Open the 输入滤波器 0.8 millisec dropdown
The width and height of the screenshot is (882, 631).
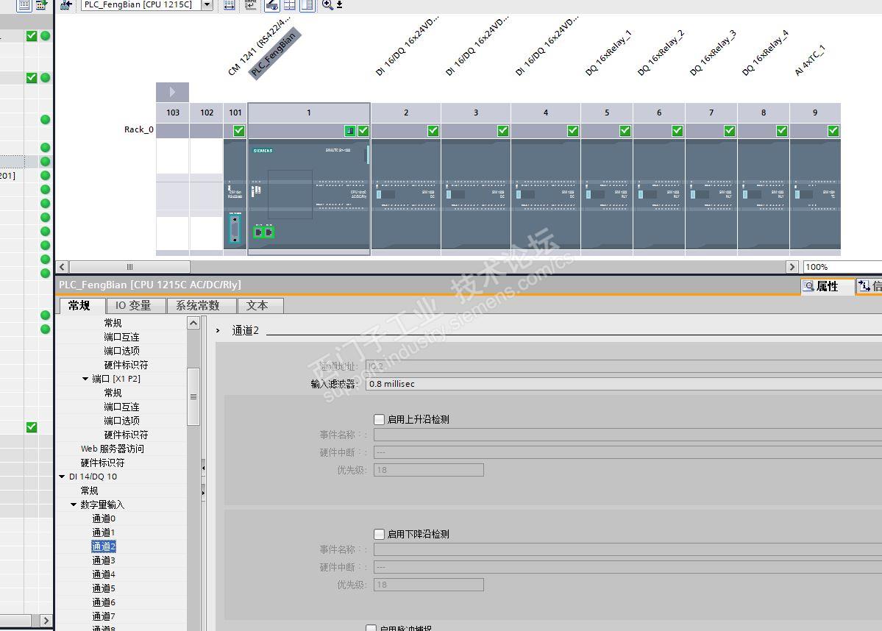tap(623, 384)
